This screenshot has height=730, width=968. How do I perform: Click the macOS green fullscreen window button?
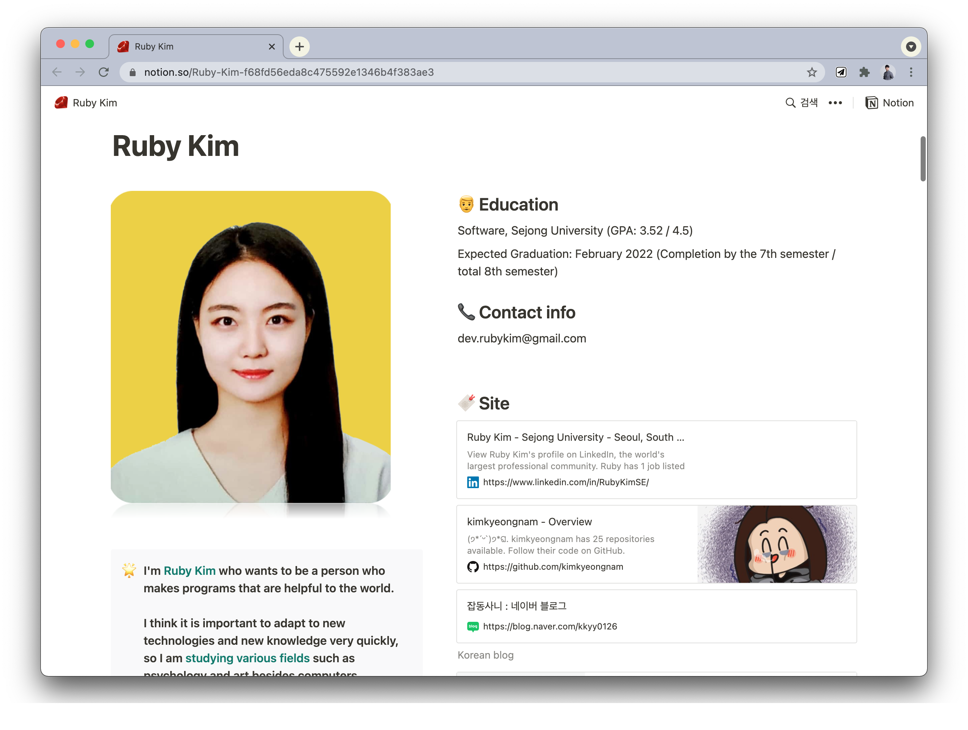pyautogui.click(x=90, y=44)
